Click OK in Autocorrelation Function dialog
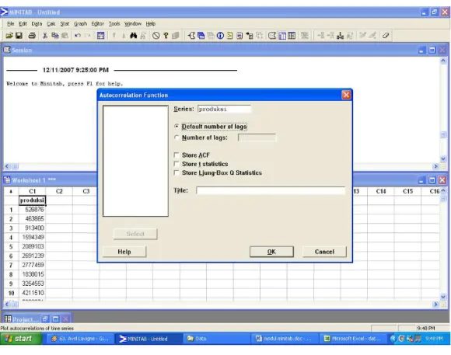 click(x=271, y=252)
